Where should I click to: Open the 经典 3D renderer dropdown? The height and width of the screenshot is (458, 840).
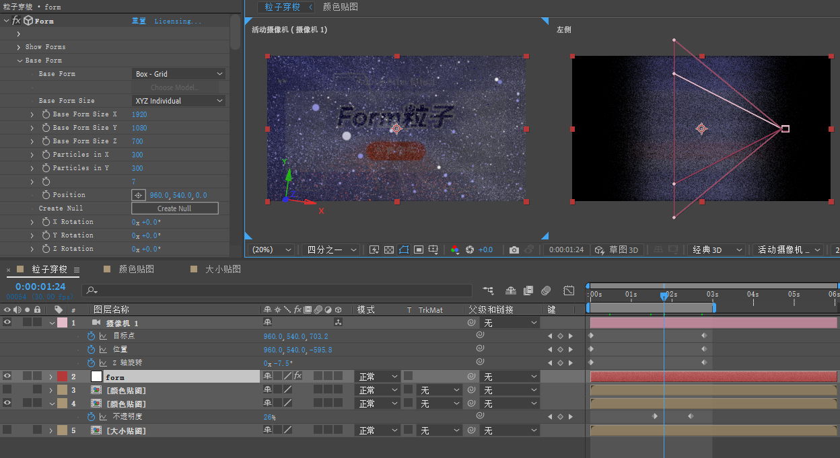click(x=717, y=250)
